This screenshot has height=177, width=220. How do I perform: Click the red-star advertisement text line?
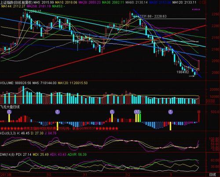(x=59, y=129)
